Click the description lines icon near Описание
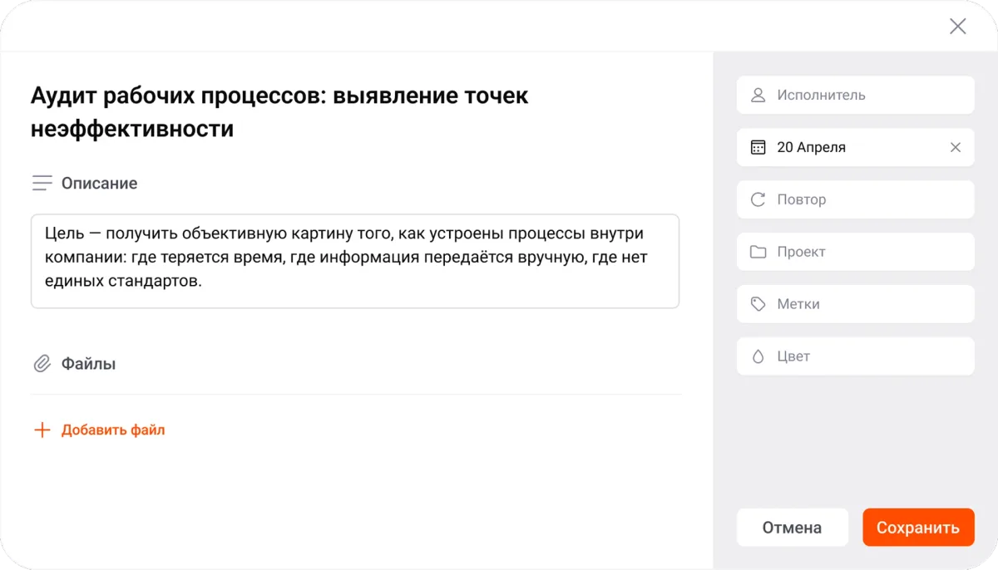998x570 pixels. 42,183
